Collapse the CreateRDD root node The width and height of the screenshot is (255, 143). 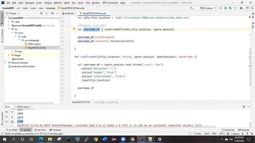click(6, 18)
